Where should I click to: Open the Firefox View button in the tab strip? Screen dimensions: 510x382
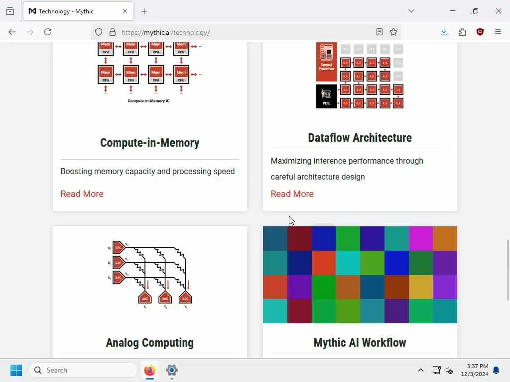coord(10,11)
